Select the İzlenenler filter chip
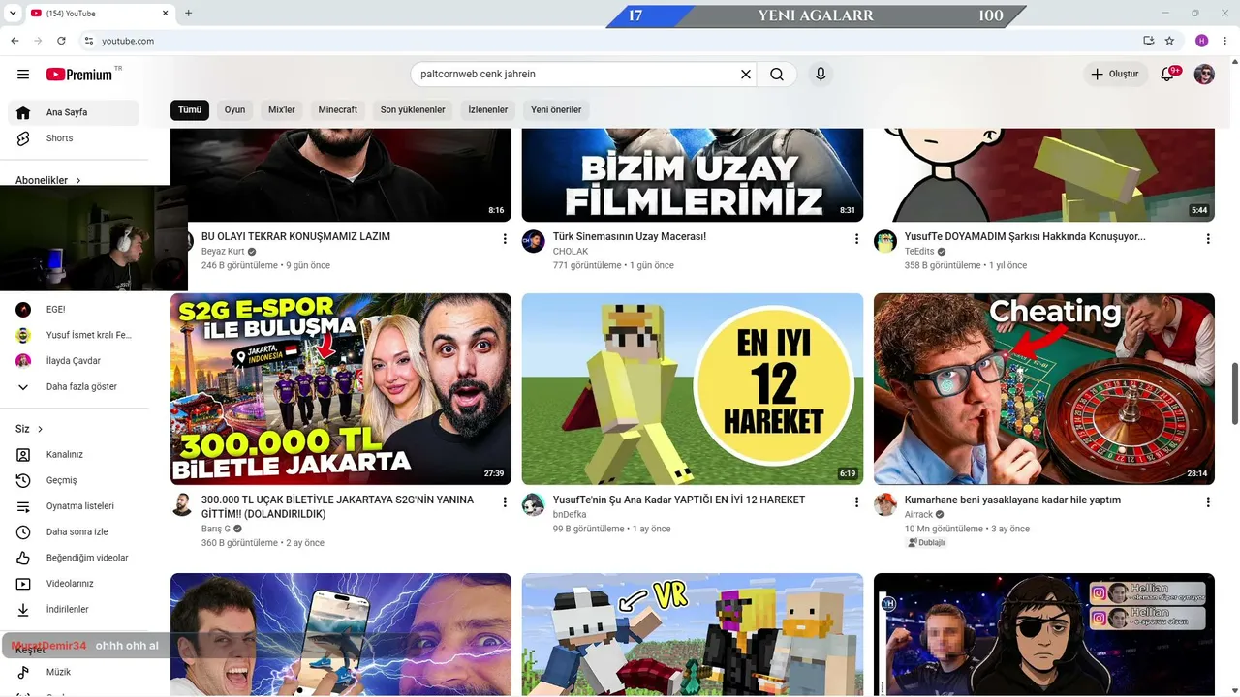 [x=488, y=109]
